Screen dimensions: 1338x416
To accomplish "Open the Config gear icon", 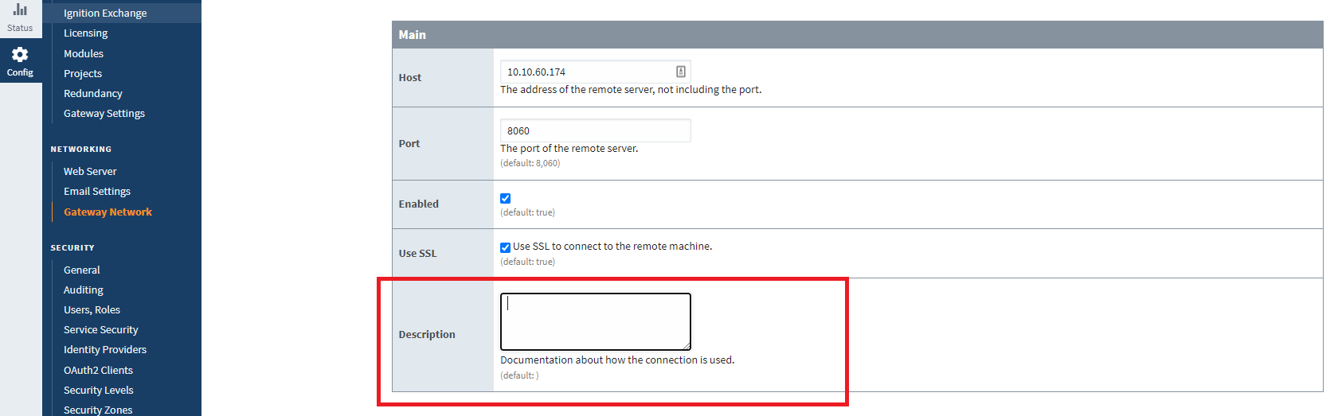I will pos(20,54).
